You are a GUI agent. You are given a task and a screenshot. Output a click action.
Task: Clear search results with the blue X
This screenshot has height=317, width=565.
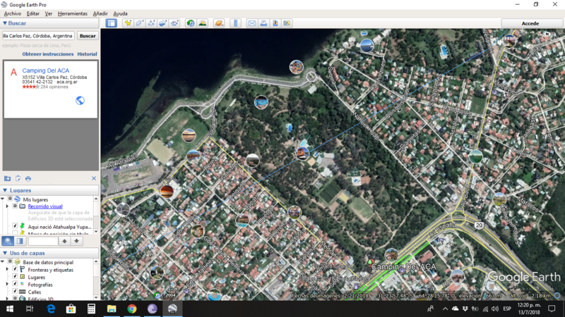94,178
